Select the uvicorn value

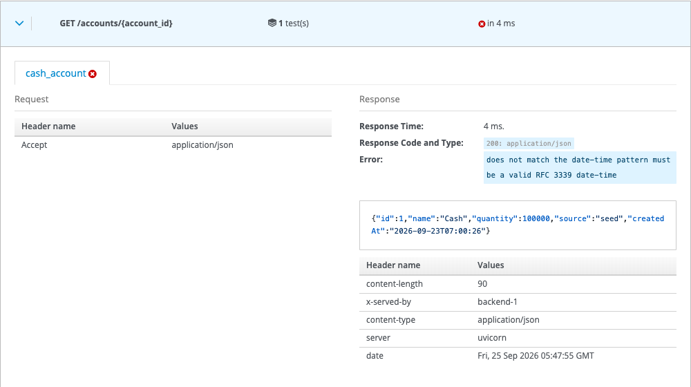[492, 338]
